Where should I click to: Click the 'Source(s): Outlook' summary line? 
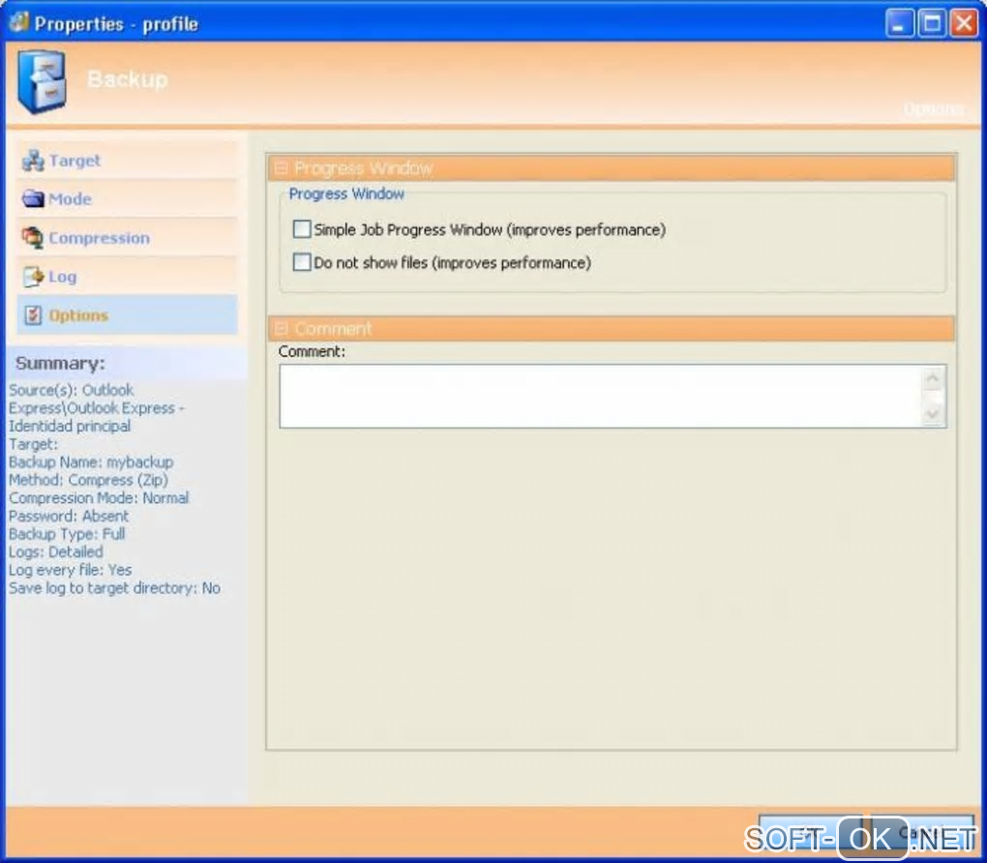72,390
